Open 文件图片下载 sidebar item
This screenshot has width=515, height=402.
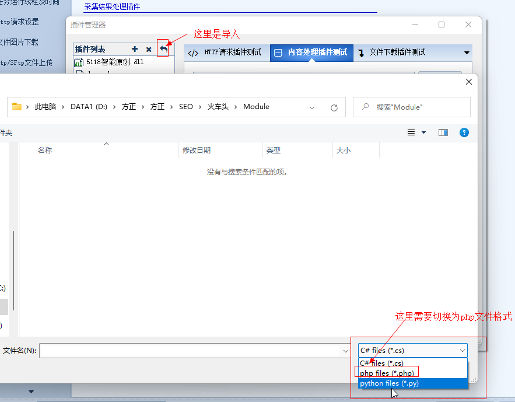[19, 43]
